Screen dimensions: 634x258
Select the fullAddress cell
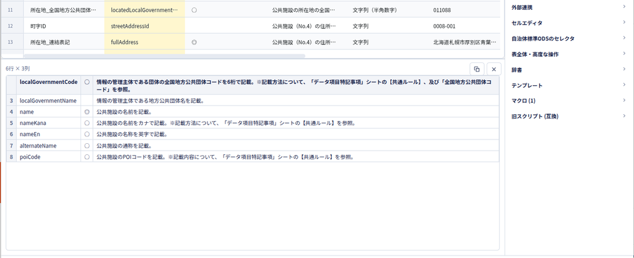(x=145, y=42)
